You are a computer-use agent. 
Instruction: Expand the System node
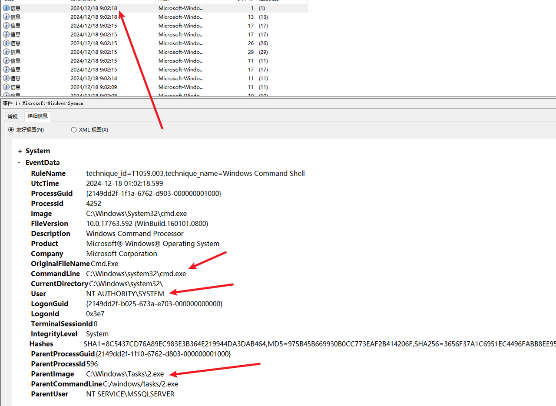click(x=20, y=151)
